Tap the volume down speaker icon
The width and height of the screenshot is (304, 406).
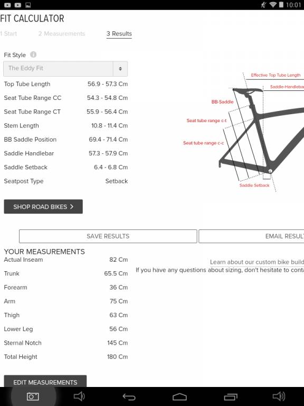pos(79,396)
